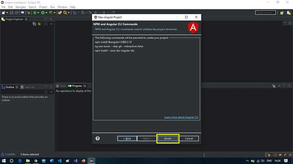Go back with the Back button
The height and width of the screenshot is (164, 293).
[127, 138]
